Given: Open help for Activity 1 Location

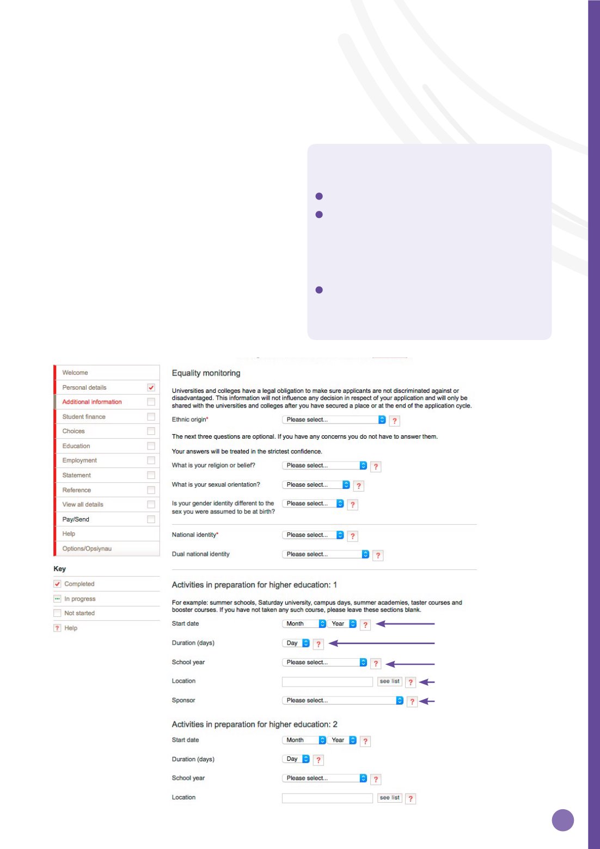Looking at the screenshot, I should click(x=411, y=682).
